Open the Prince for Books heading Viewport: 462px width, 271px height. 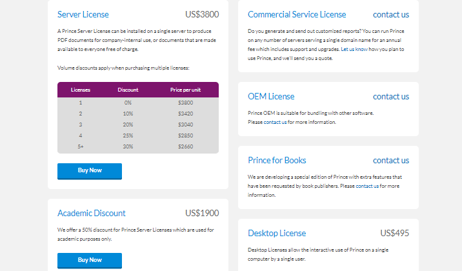point(277,160)
